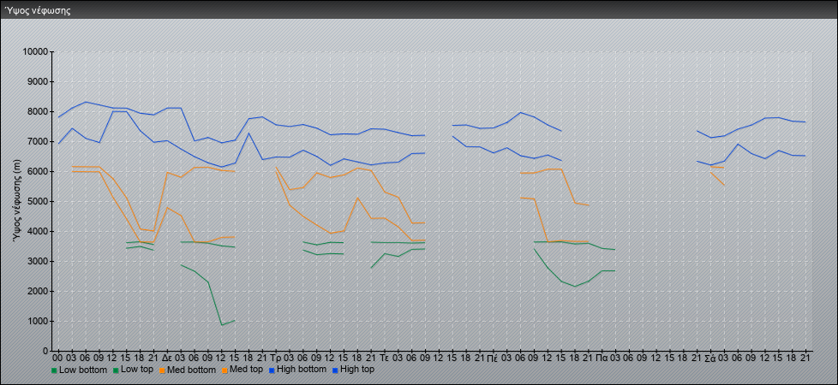
Task: Click the Πα day label on time axis
Action: coord(602,358)
